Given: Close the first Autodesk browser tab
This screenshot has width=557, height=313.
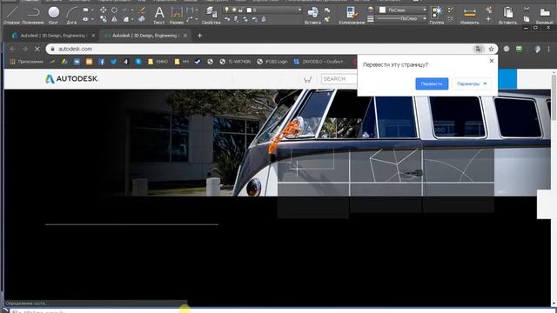Looking at the screenshot, I should [x=93, y=36].
